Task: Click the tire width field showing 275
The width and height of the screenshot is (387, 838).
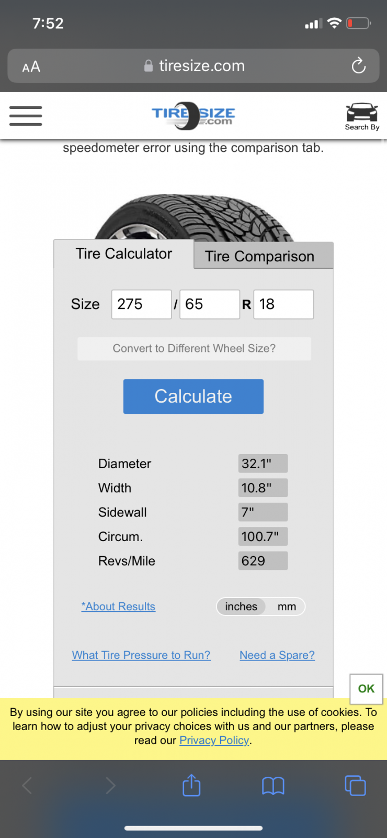Action: 141,304
